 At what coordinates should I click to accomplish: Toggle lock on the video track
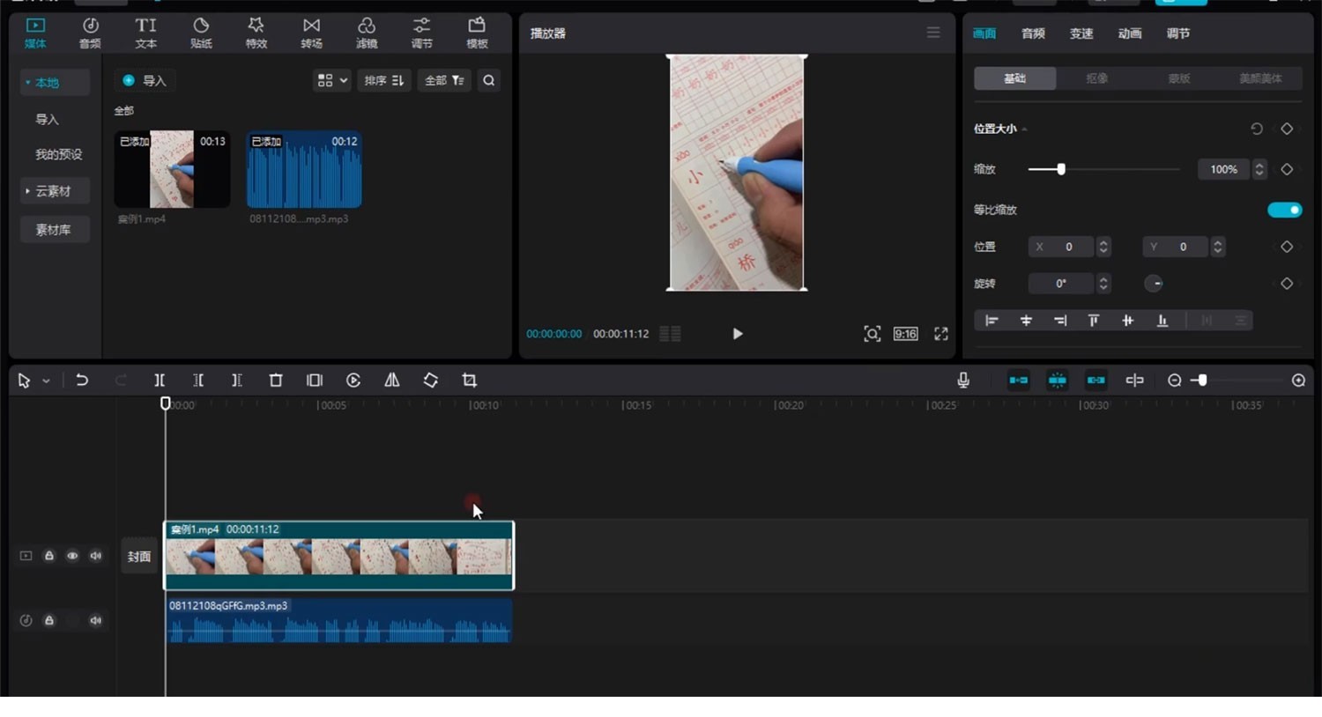coord(49,556)
